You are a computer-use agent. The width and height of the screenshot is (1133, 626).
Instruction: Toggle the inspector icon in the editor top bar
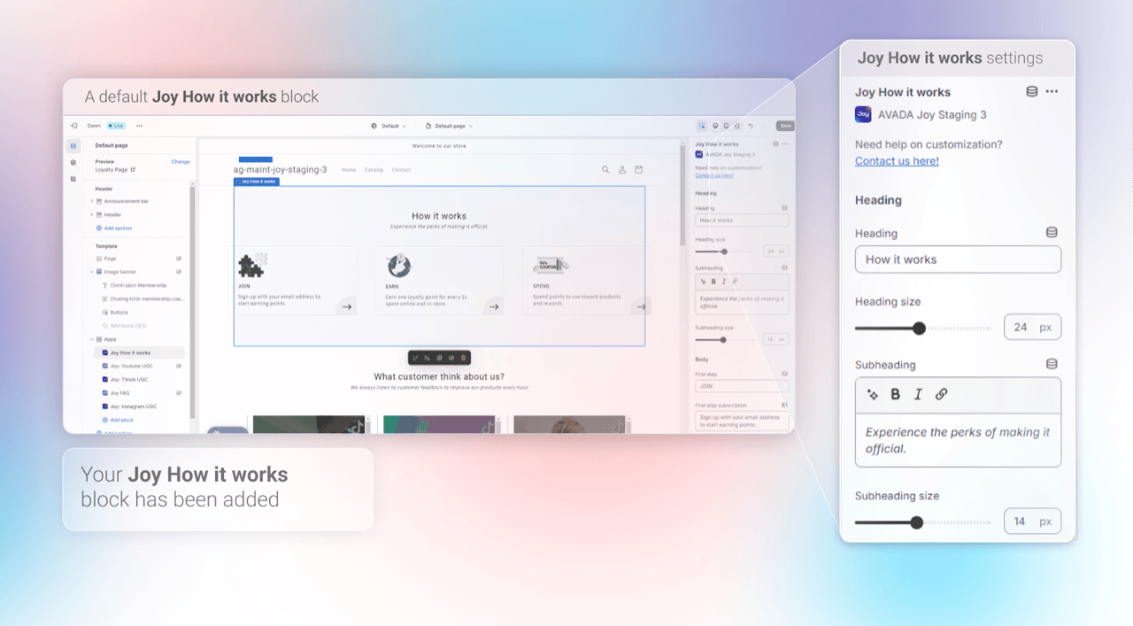(702, 126)
